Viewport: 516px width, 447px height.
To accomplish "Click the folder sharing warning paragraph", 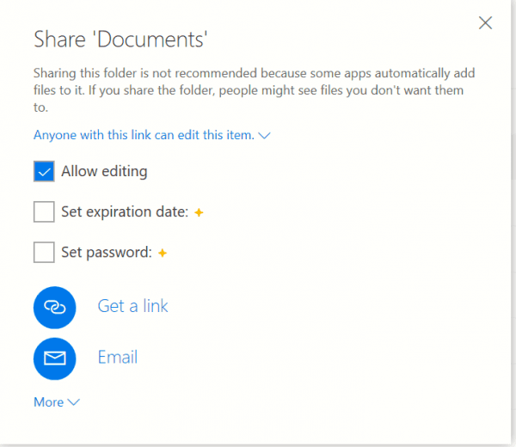I will click(254, 90).
